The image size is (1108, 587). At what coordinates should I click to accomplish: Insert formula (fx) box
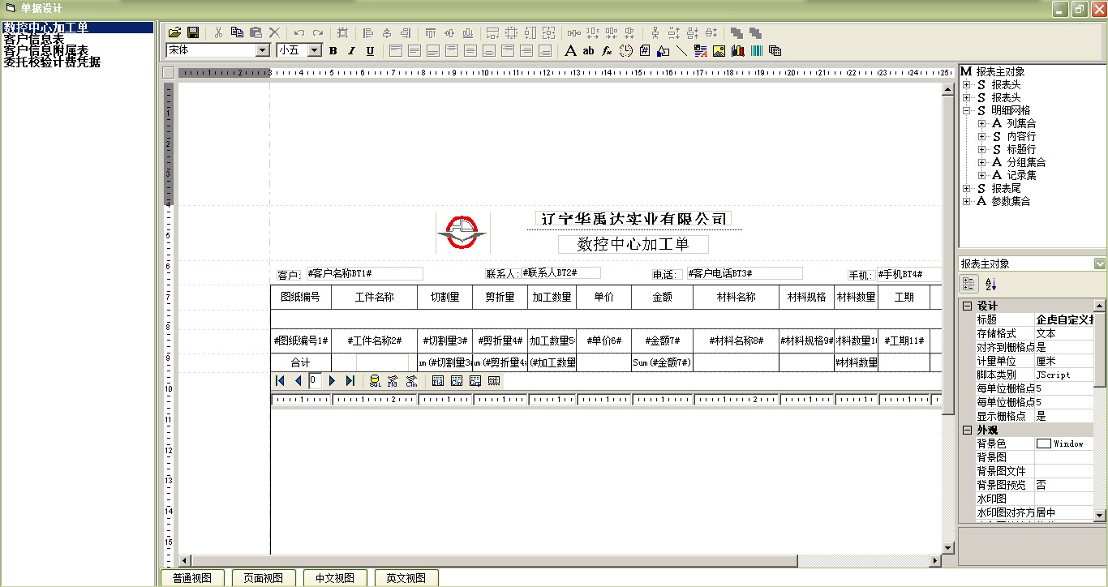(607, 50)
